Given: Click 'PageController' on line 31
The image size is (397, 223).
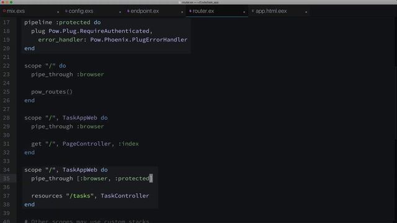Looking at the screenshot, I should click(x=87, y=144).
